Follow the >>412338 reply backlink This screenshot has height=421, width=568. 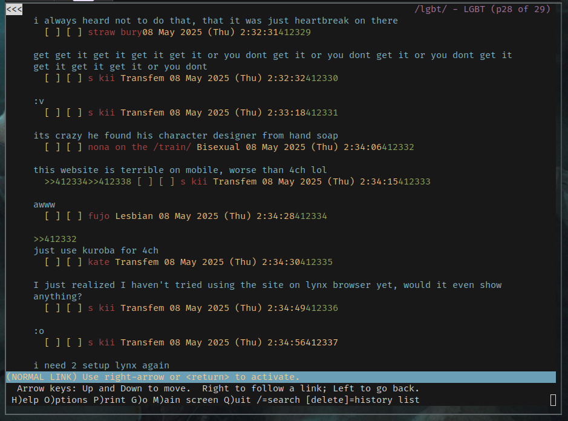point(109,181)
